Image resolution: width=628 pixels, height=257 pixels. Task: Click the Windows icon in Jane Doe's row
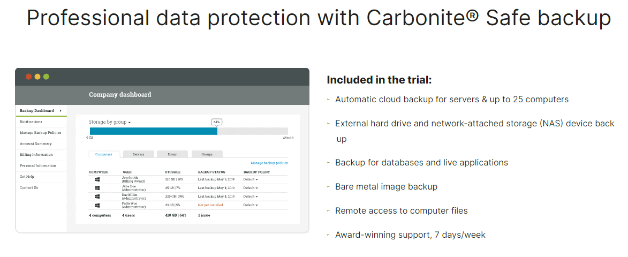[97, 188]
